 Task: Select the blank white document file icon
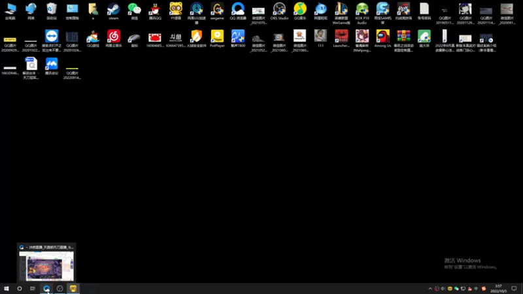[424, 11]
